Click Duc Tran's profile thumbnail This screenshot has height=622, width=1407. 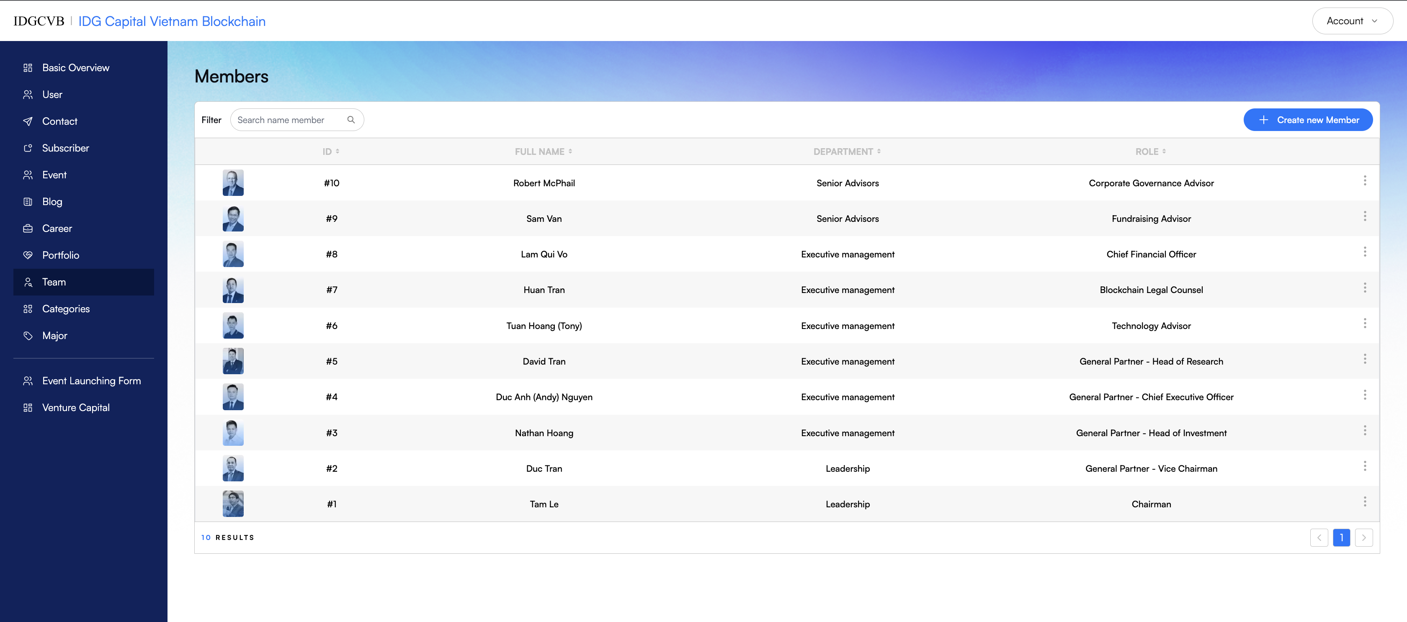(x=233, y=468)
